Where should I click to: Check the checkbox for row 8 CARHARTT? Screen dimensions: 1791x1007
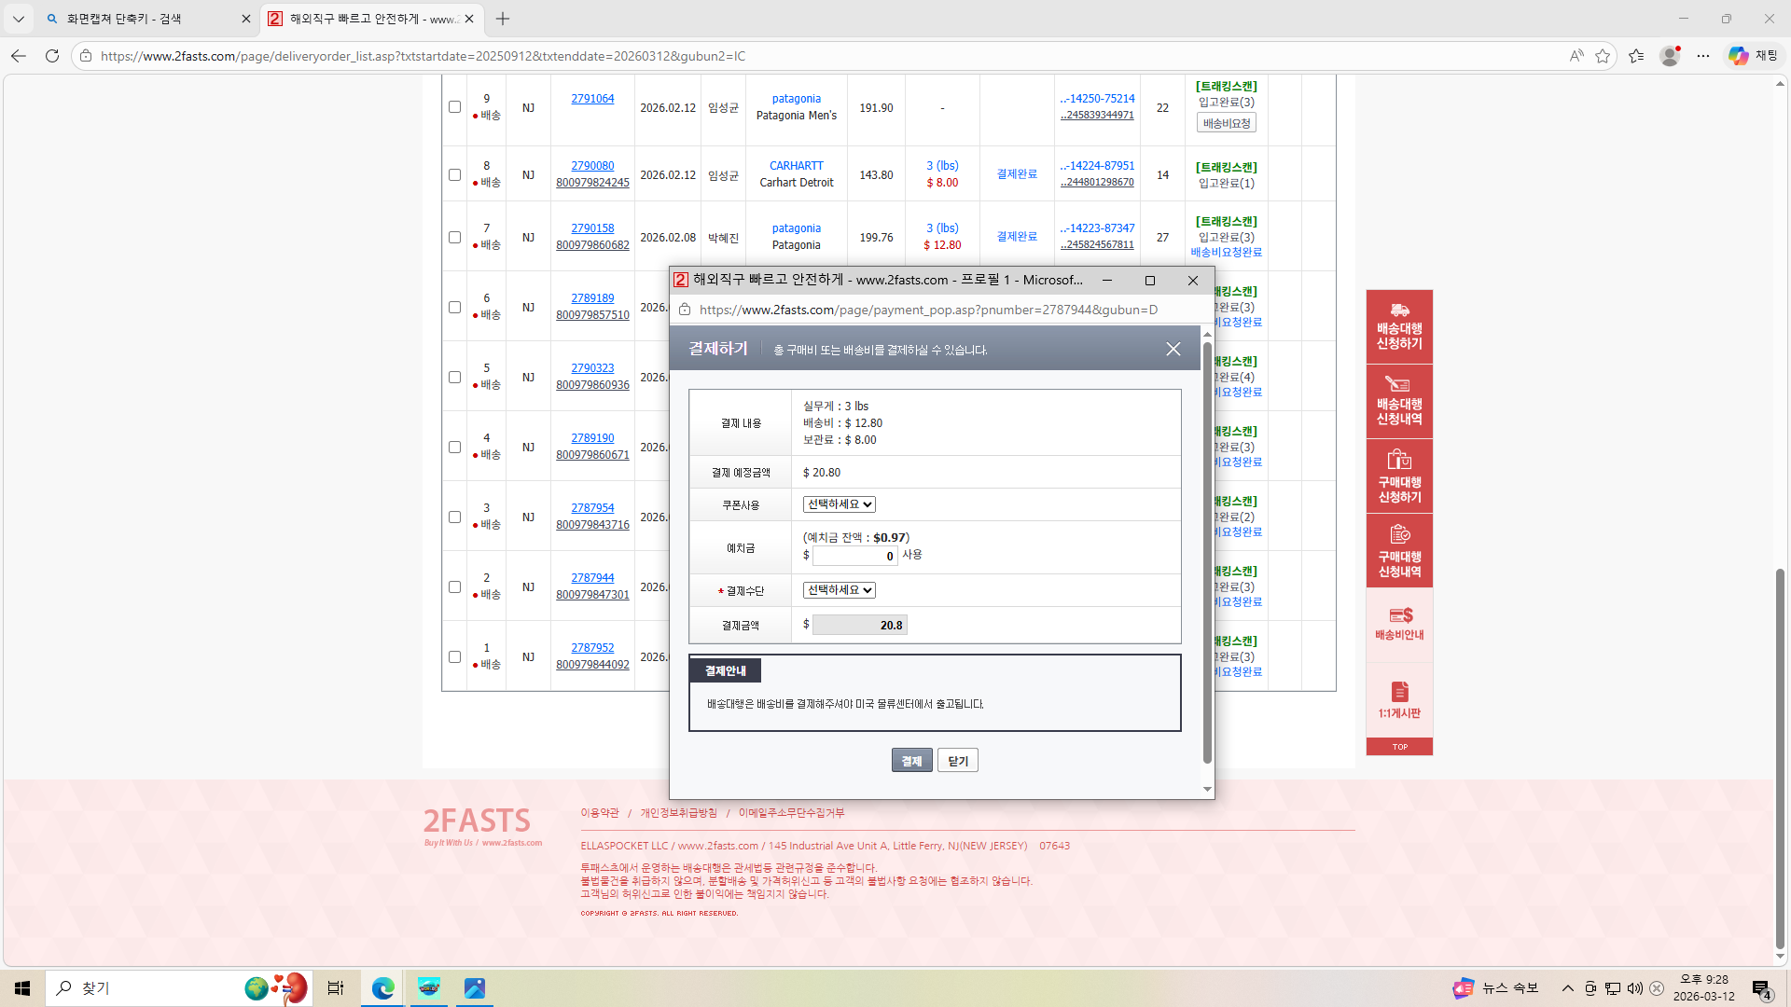(454, 174)
